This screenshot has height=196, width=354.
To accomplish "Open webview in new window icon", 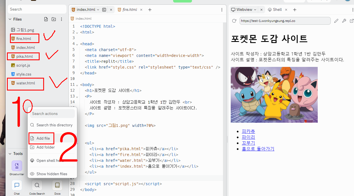I will coord(352,21).
